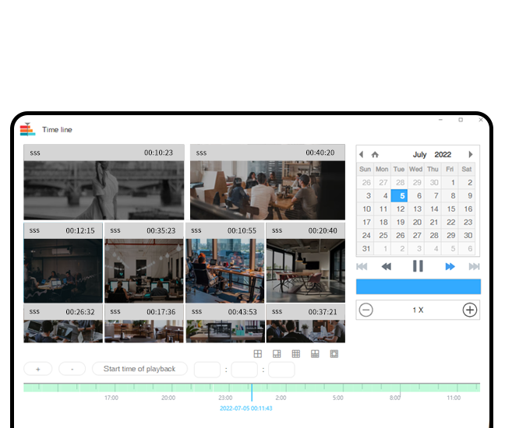
Task: Pause playback with the pause button
Action: (x=418, y=266)
